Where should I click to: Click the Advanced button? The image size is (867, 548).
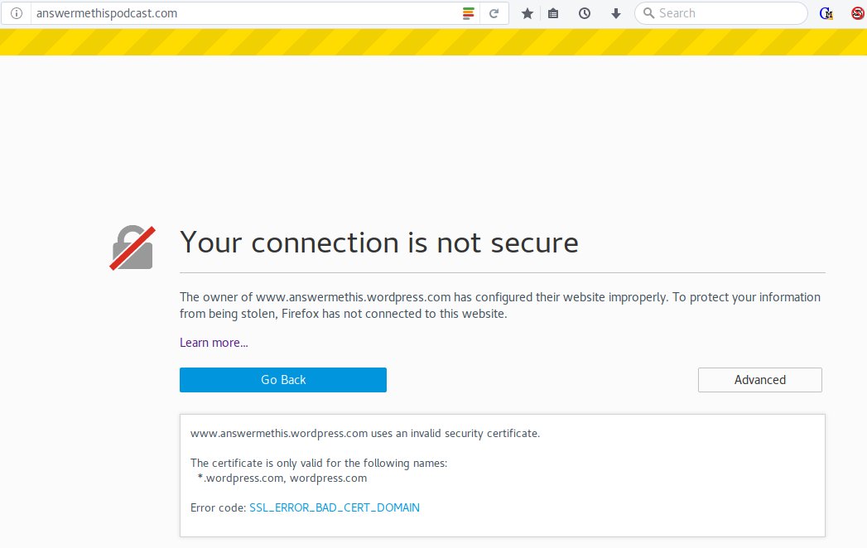tap(759, 380)
